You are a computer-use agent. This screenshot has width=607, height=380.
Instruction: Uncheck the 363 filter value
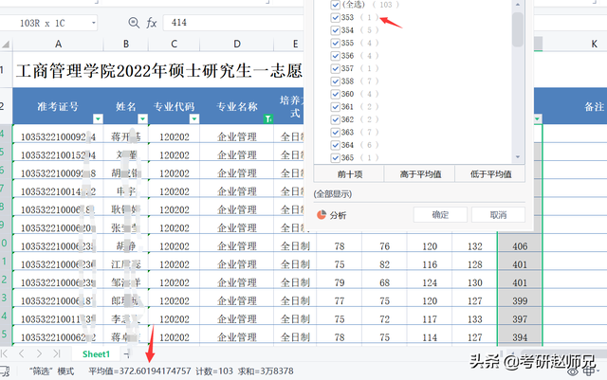pyautogui.click(x=336, y=133)
